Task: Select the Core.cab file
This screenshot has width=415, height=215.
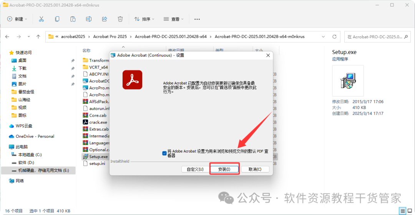Action: [x=98, y=116]
